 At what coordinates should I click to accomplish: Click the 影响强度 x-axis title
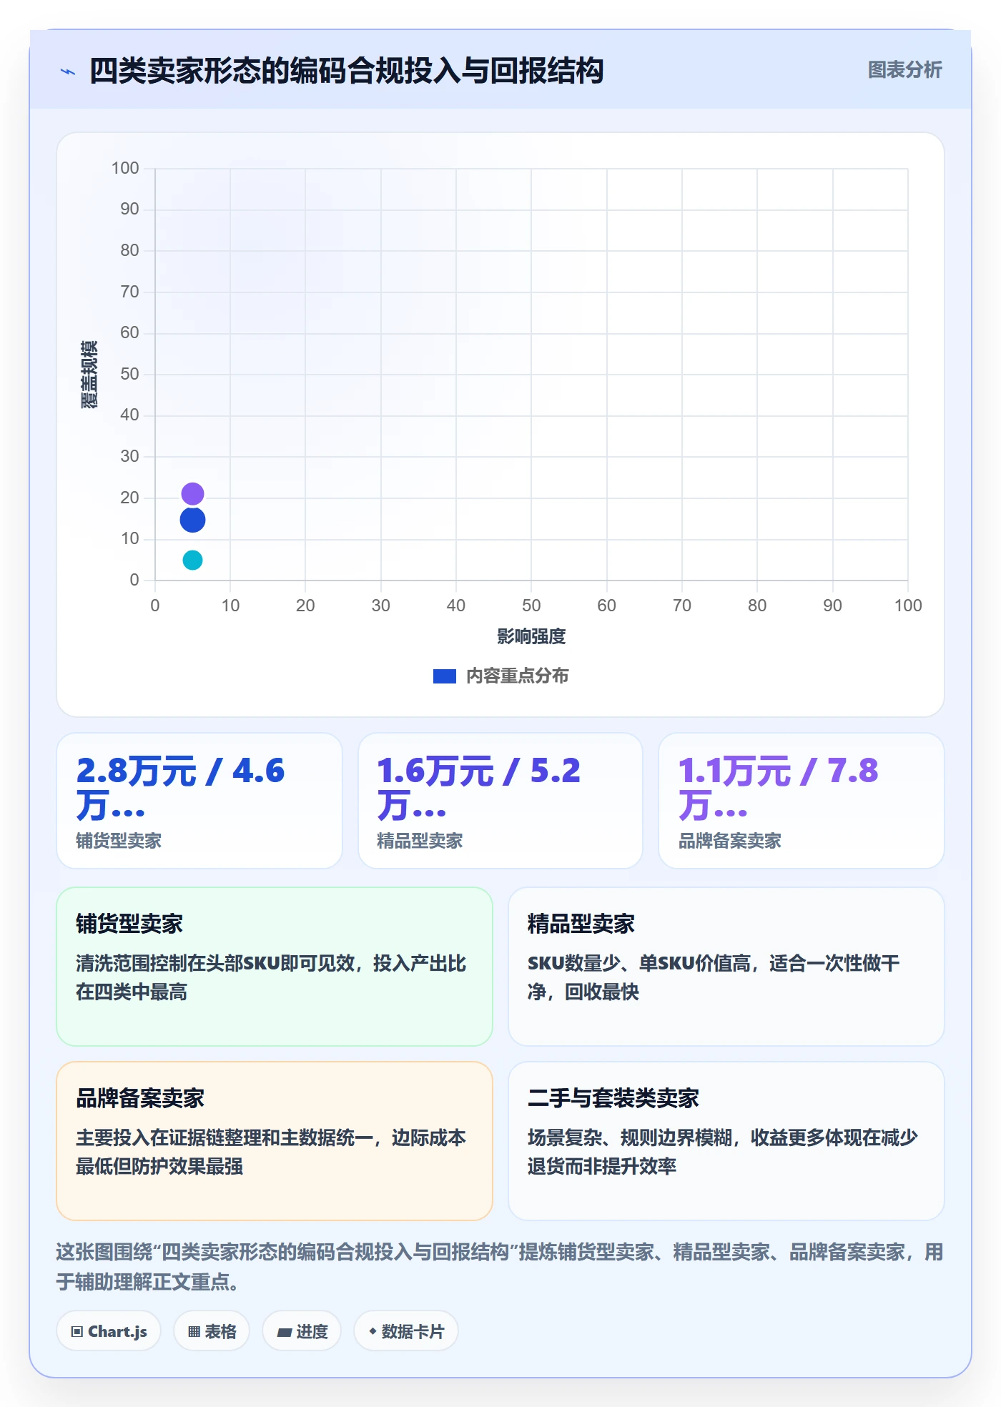[531, 636]
